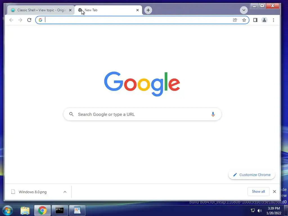Click the Search Google or type a URL box
Image resolution: width=288 pixels, height=216 pixels.
[142, 114]
